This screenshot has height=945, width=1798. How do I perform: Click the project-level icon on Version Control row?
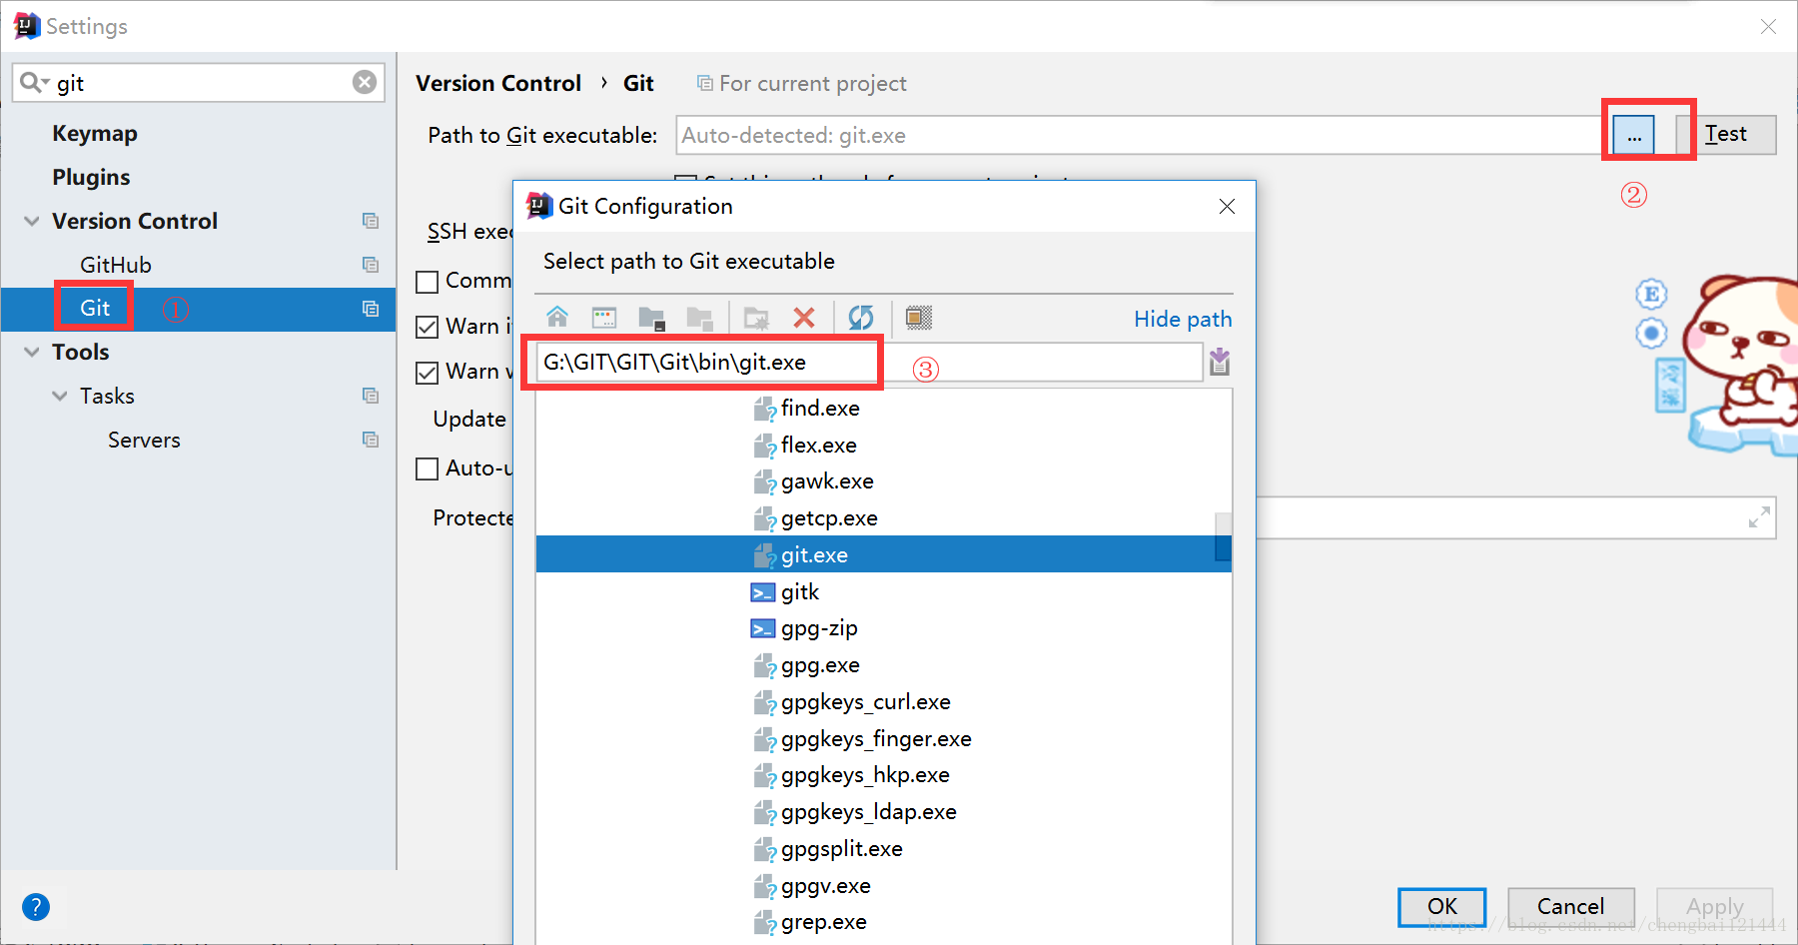pos(371,221)
